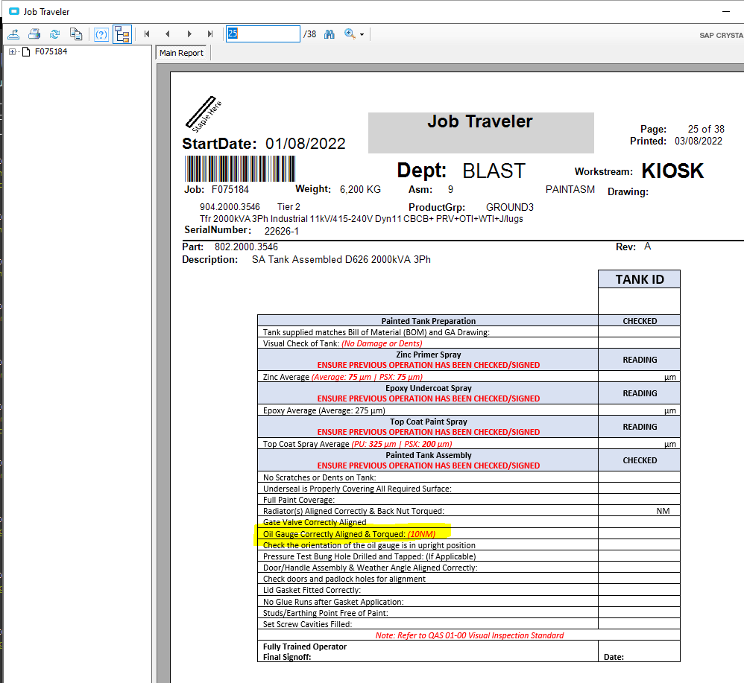Select F075184 in the group tree
Image resolution: width=744 pixels, height=683 pixels.
pos(51,51)
